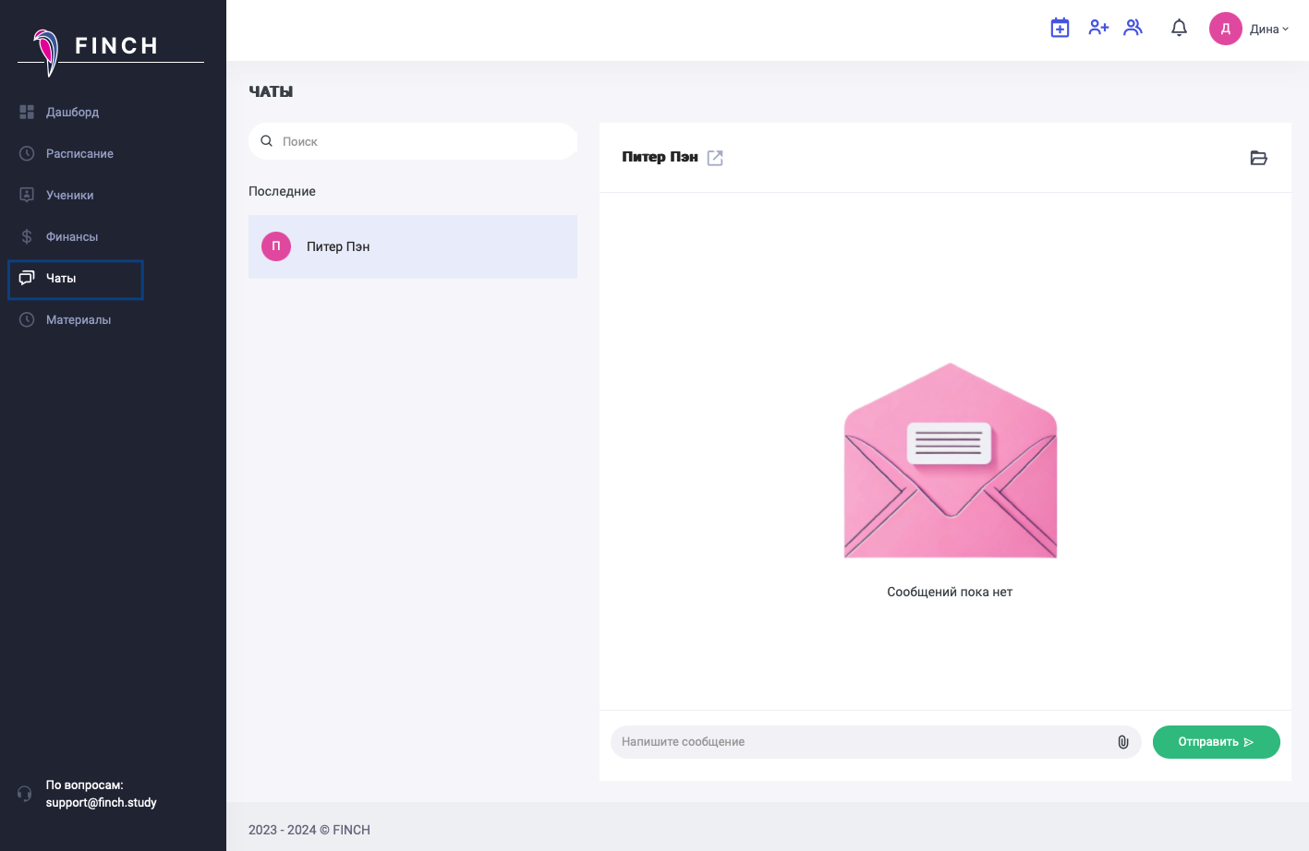The image size is (1309, 851).
Task: Click the support@finch.study email link
Action: point(102,802)
